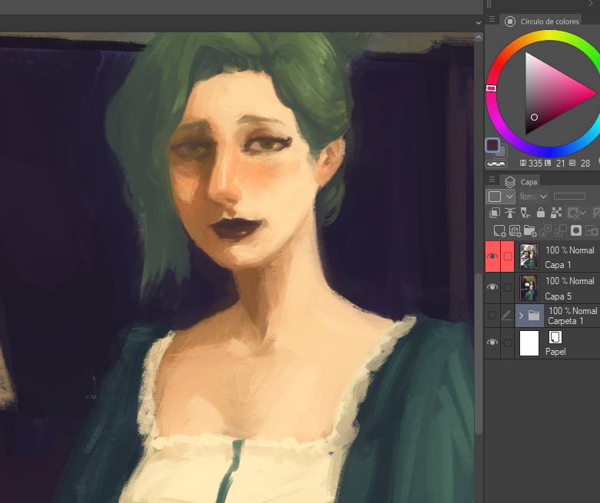
Task: Create new layer folder
Action: [x=530, y=231]
